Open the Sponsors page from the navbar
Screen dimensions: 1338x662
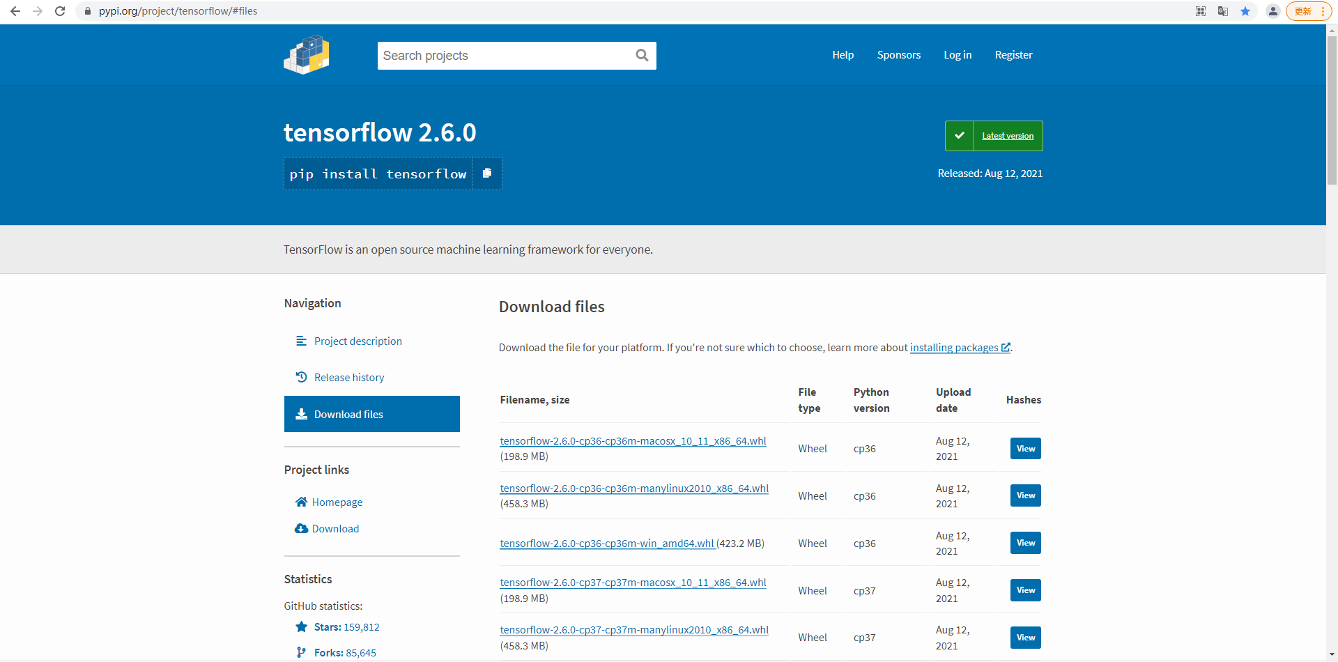click(898, 55)
